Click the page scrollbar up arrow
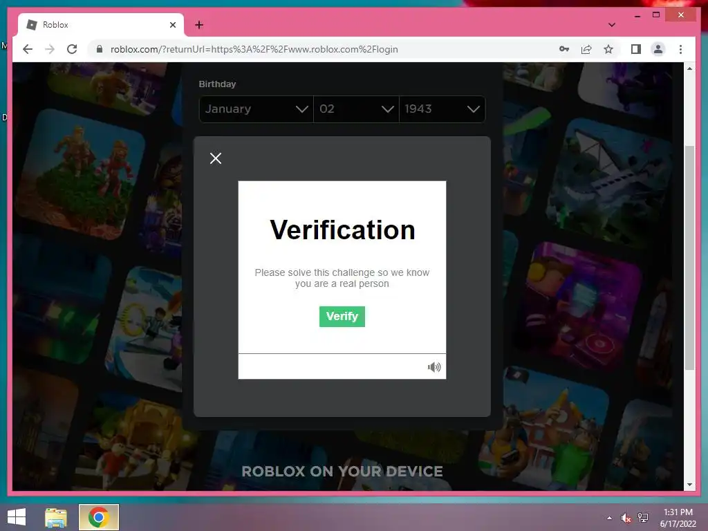Image resolution: width=708 pixels, height=531 pixels. pyautogui.click(x=689, y=68)
